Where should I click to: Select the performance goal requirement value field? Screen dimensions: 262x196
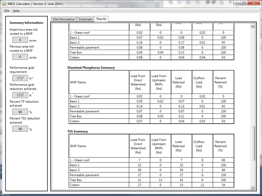tap(20, 78)
